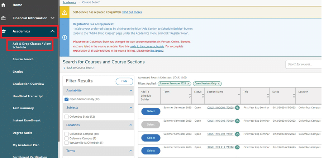
Task: Open the COLS-1100-004 (75061) section link
Action: point(220,134)
